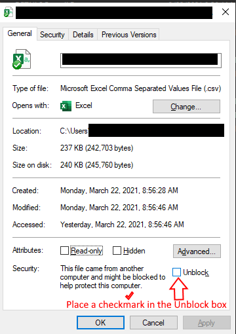The height and width of the screenshot is (334, 236).
Task: Click the red checkmark annotation
Action: point(129,295)
